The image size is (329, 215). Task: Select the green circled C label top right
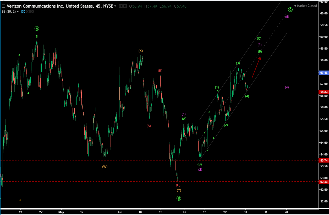[x=290, y=10]
